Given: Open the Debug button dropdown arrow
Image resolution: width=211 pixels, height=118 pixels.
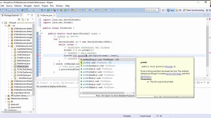Looking at the screenshot, I should 45,10.
